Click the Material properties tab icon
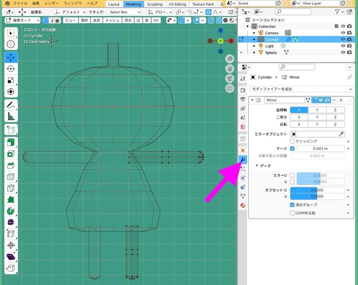 pos(243,205)
